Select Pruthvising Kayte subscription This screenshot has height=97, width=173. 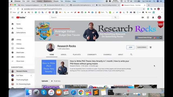click(x=22, y=80)
